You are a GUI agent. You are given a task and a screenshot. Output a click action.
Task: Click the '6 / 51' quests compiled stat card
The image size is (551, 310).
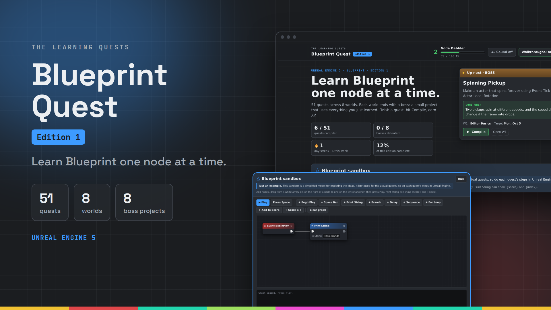pos(341,130)
